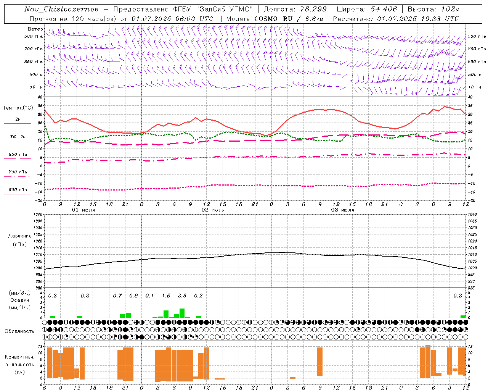Click the 2м temperature legend entry
The width and height of the screenshot is (488, 391).
coord(18,119)
